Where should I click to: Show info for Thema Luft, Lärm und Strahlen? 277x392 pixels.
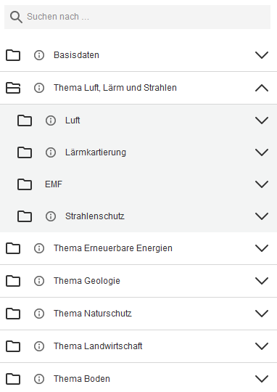pyautogui.click(x=39, y=88)
